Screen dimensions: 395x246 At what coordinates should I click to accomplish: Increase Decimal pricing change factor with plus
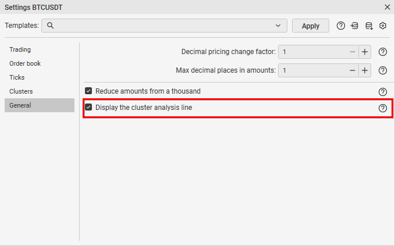[365, 52]
